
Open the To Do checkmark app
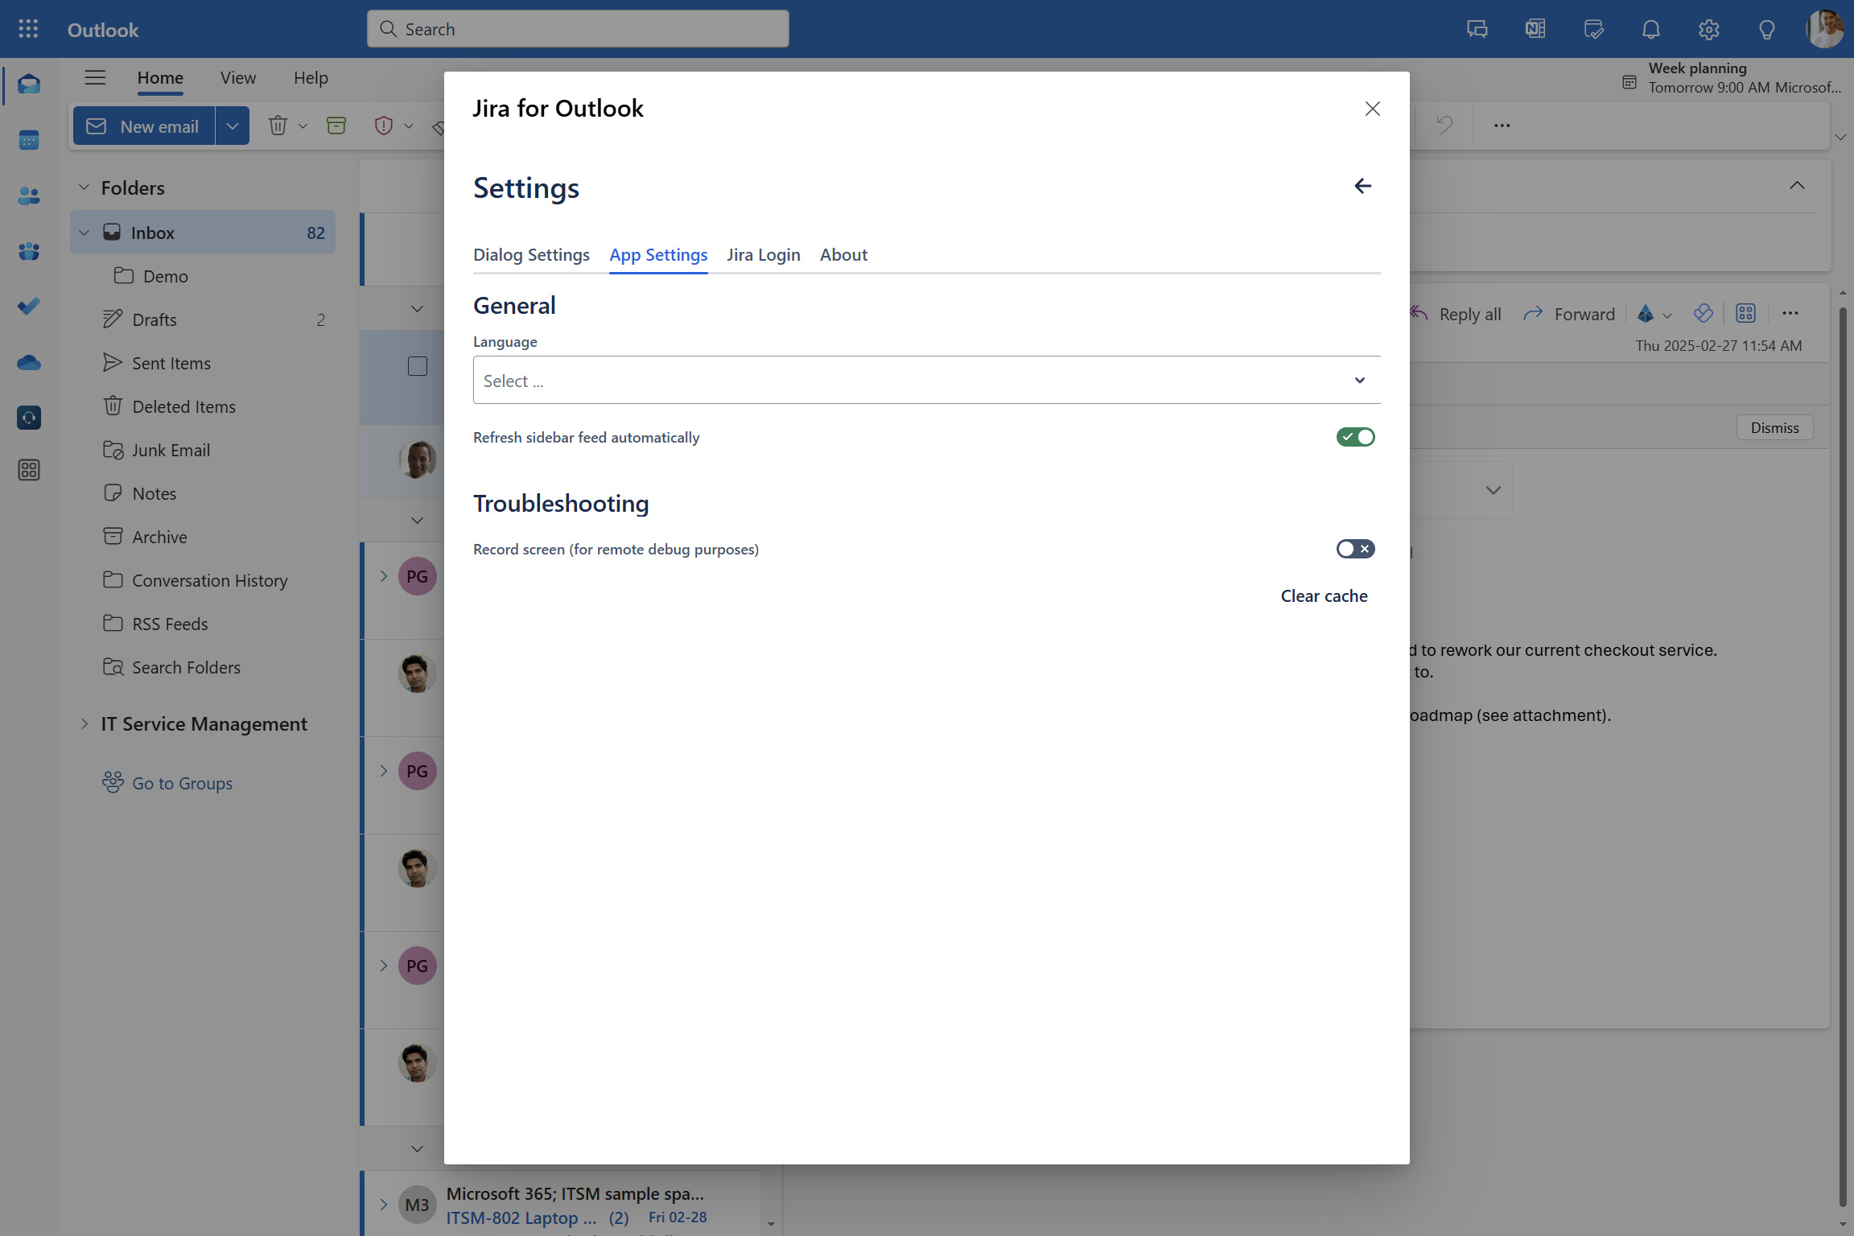pyautogui.click(x=29, y=307)
